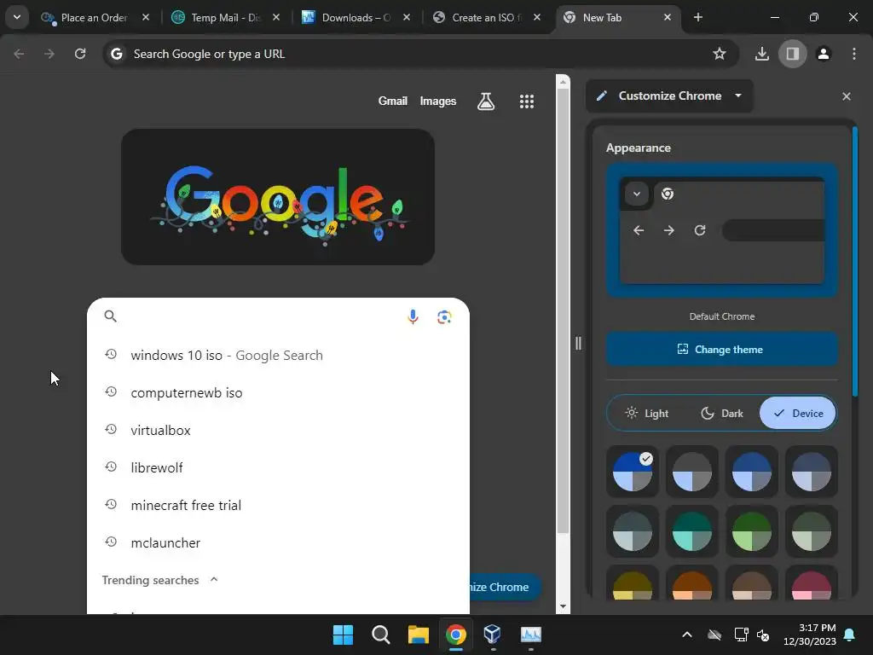The height and width of the screenshot is (655, 873).
Task: Select the green color swatch
Action: click(752, 532)
